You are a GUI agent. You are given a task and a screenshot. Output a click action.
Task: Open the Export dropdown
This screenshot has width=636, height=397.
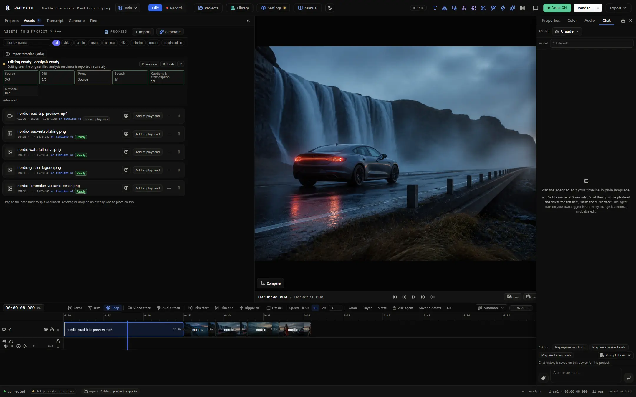click(618, 8)
